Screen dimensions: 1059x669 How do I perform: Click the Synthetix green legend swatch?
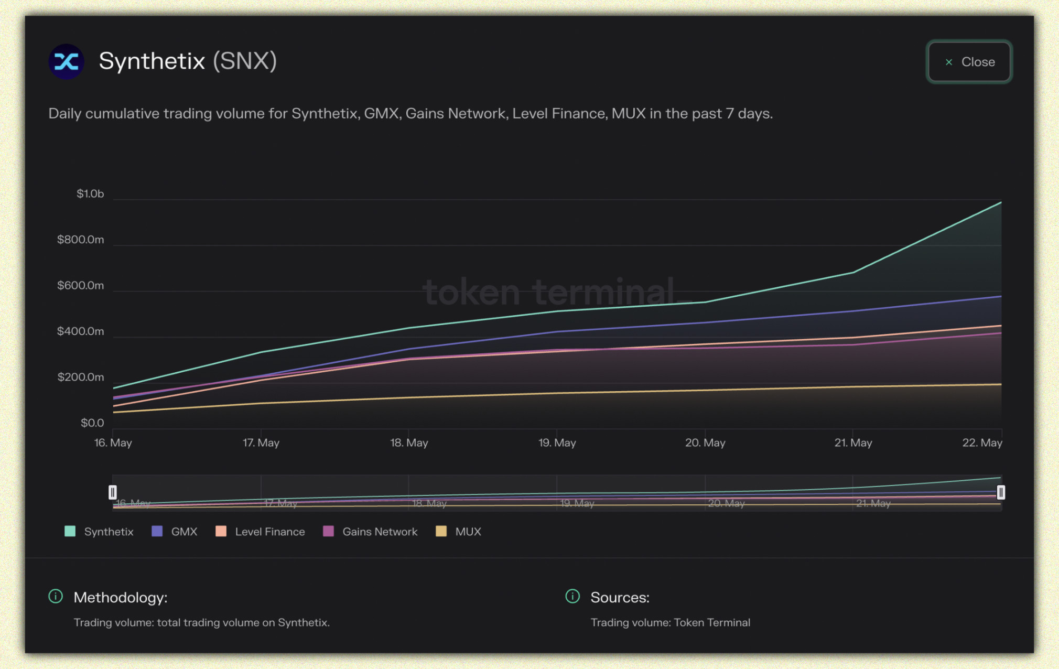coord(70,531)
